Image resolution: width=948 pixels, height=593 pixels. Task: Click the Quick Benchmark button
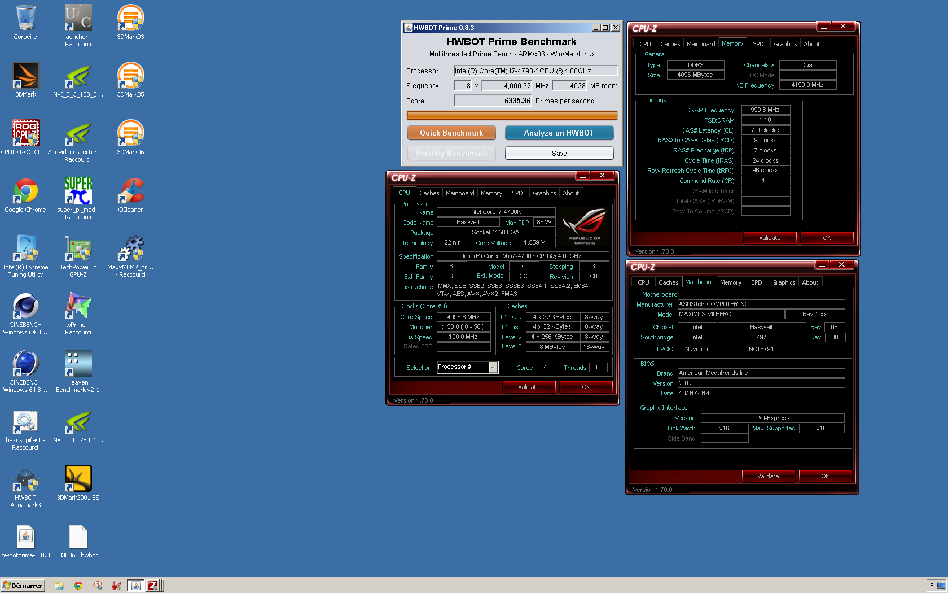tap(451, 133)
